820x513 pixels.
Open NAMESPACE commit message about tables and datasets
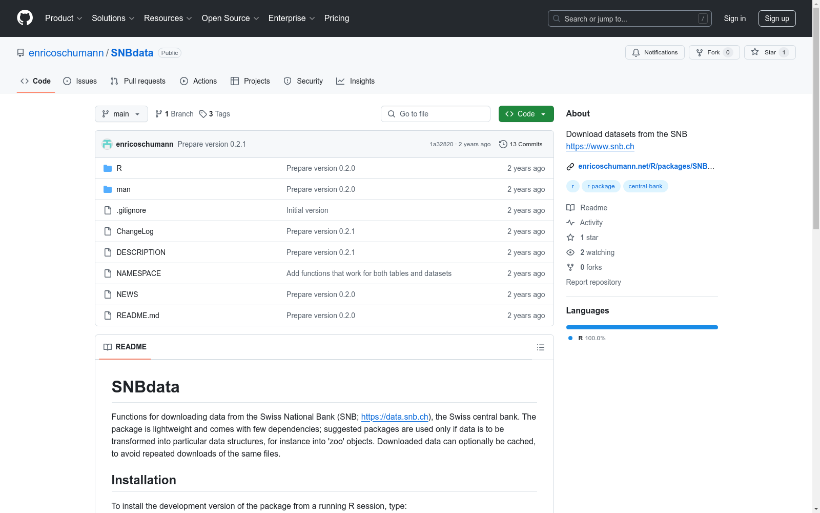click(x=369, y=273)
